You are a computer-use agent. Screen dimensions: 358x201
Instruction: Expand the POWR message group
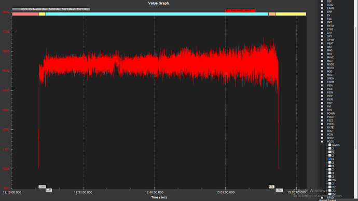point(322,114)
